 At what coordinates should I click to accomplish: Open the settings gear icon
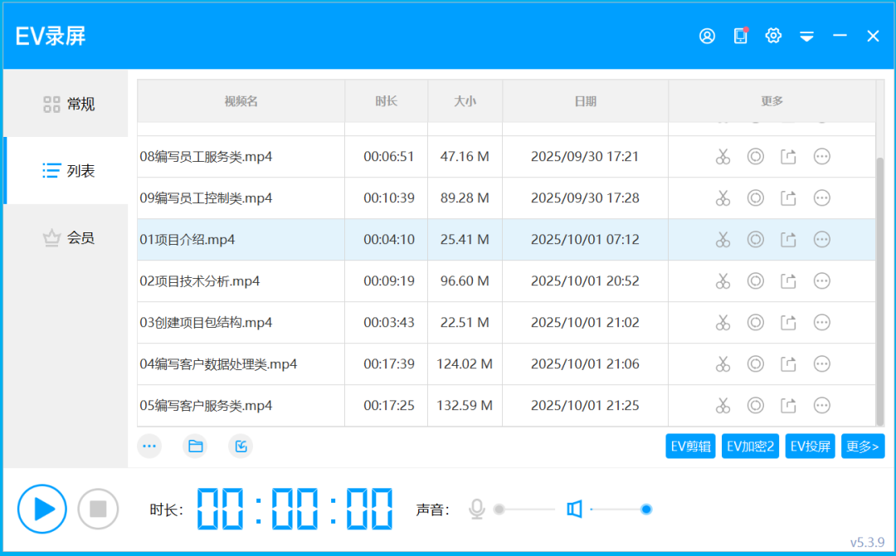773,36
